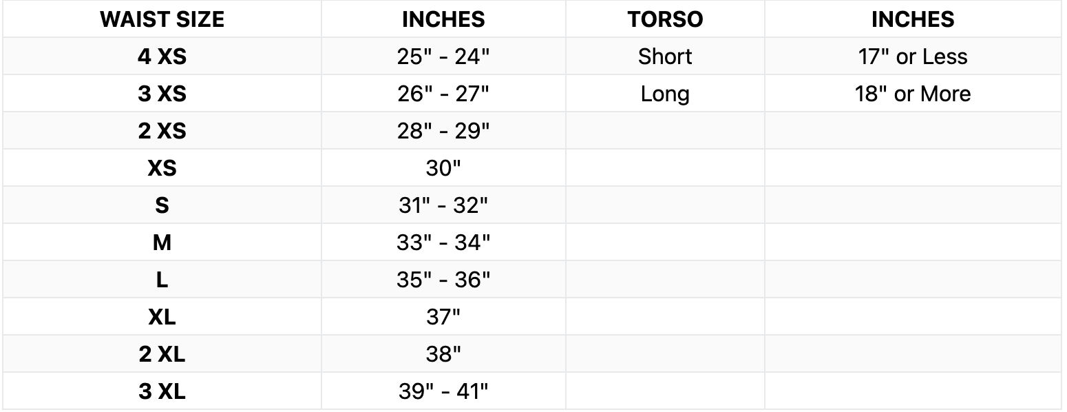Select the Short torso cell
The height and width of the screenshot is (412, 1067).
coord(665,56)
